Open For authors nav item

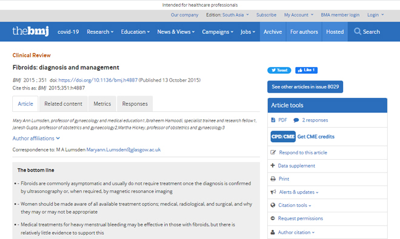click(304, 31)
